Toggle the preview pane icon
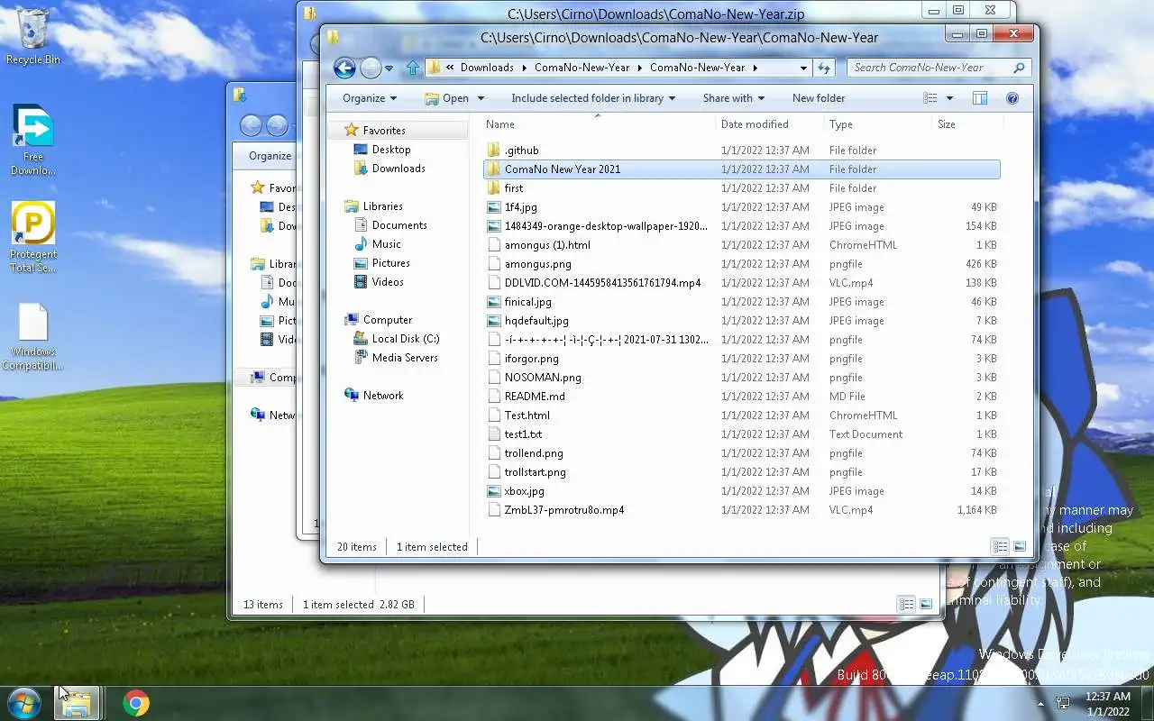 (980, 98)
